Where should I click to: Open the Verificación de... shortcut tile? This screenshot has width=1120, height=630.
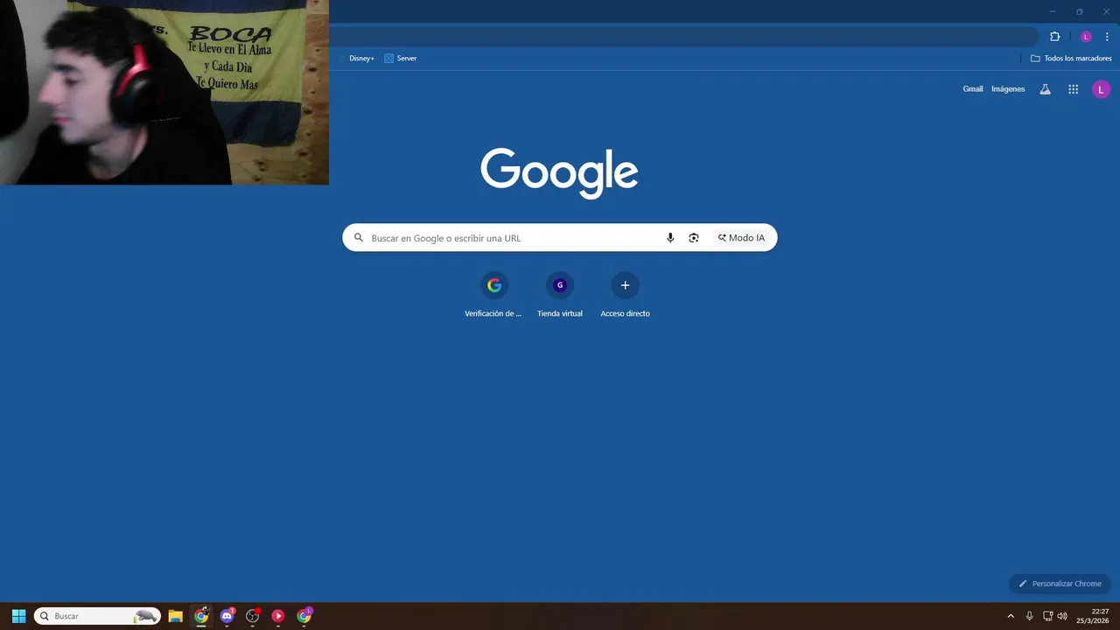[493, 295]
